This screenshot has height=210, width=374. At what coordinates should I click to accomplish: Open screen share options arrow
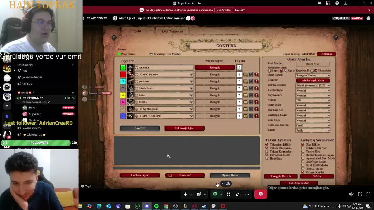click(x=221, y=194)
